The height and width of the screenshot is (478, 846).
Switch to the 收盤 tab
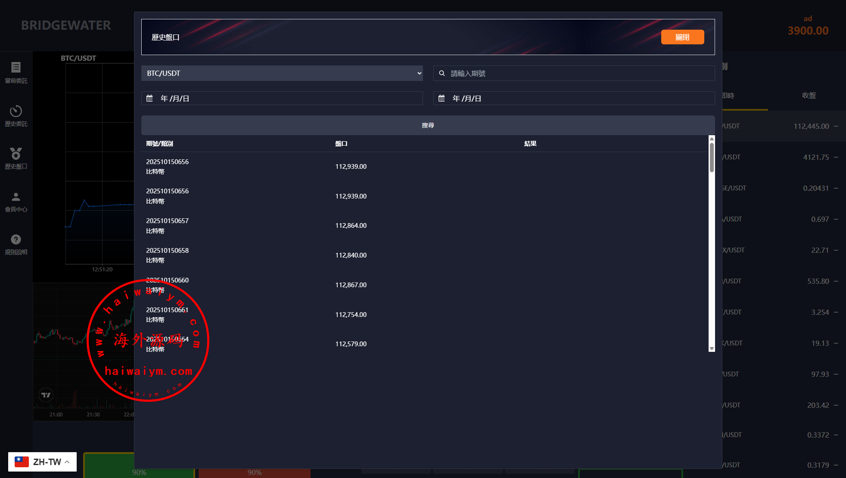[x=809, y=95]
